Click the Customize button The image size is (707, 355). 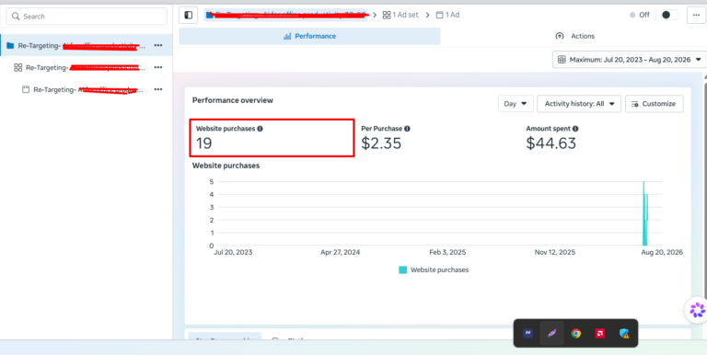pyautogui.click(x=654, y=104)
